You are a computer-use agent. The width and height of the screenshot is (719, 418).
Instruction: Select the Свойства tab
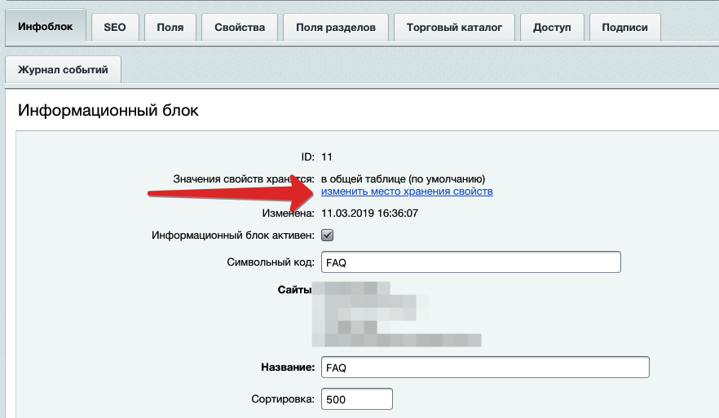point(239,28)
